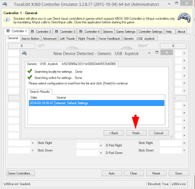This screenshot has width=195, height=189.
Task: Expand the left Stick Right dropdown
Action: point(33,143)
